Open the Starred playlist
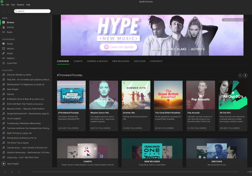252x176 pixels. [x=11, y=94]
